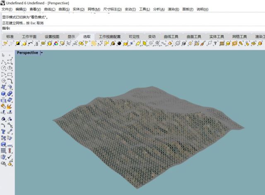Select the Boolean union tool
The image size is (265, 195).
[x=10, y=93]
